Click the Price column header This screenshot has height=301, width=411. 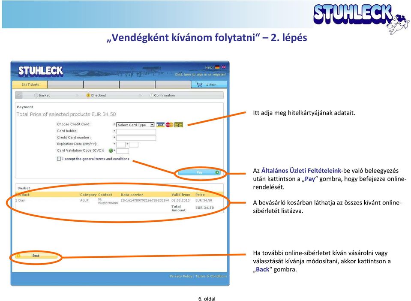coord(200,195)
